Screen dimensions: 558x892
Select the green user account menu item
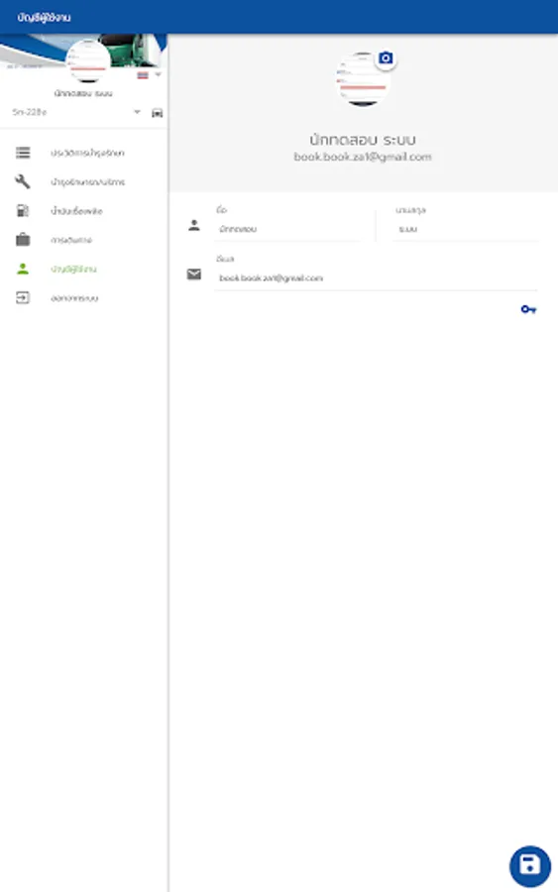point(84,269)
